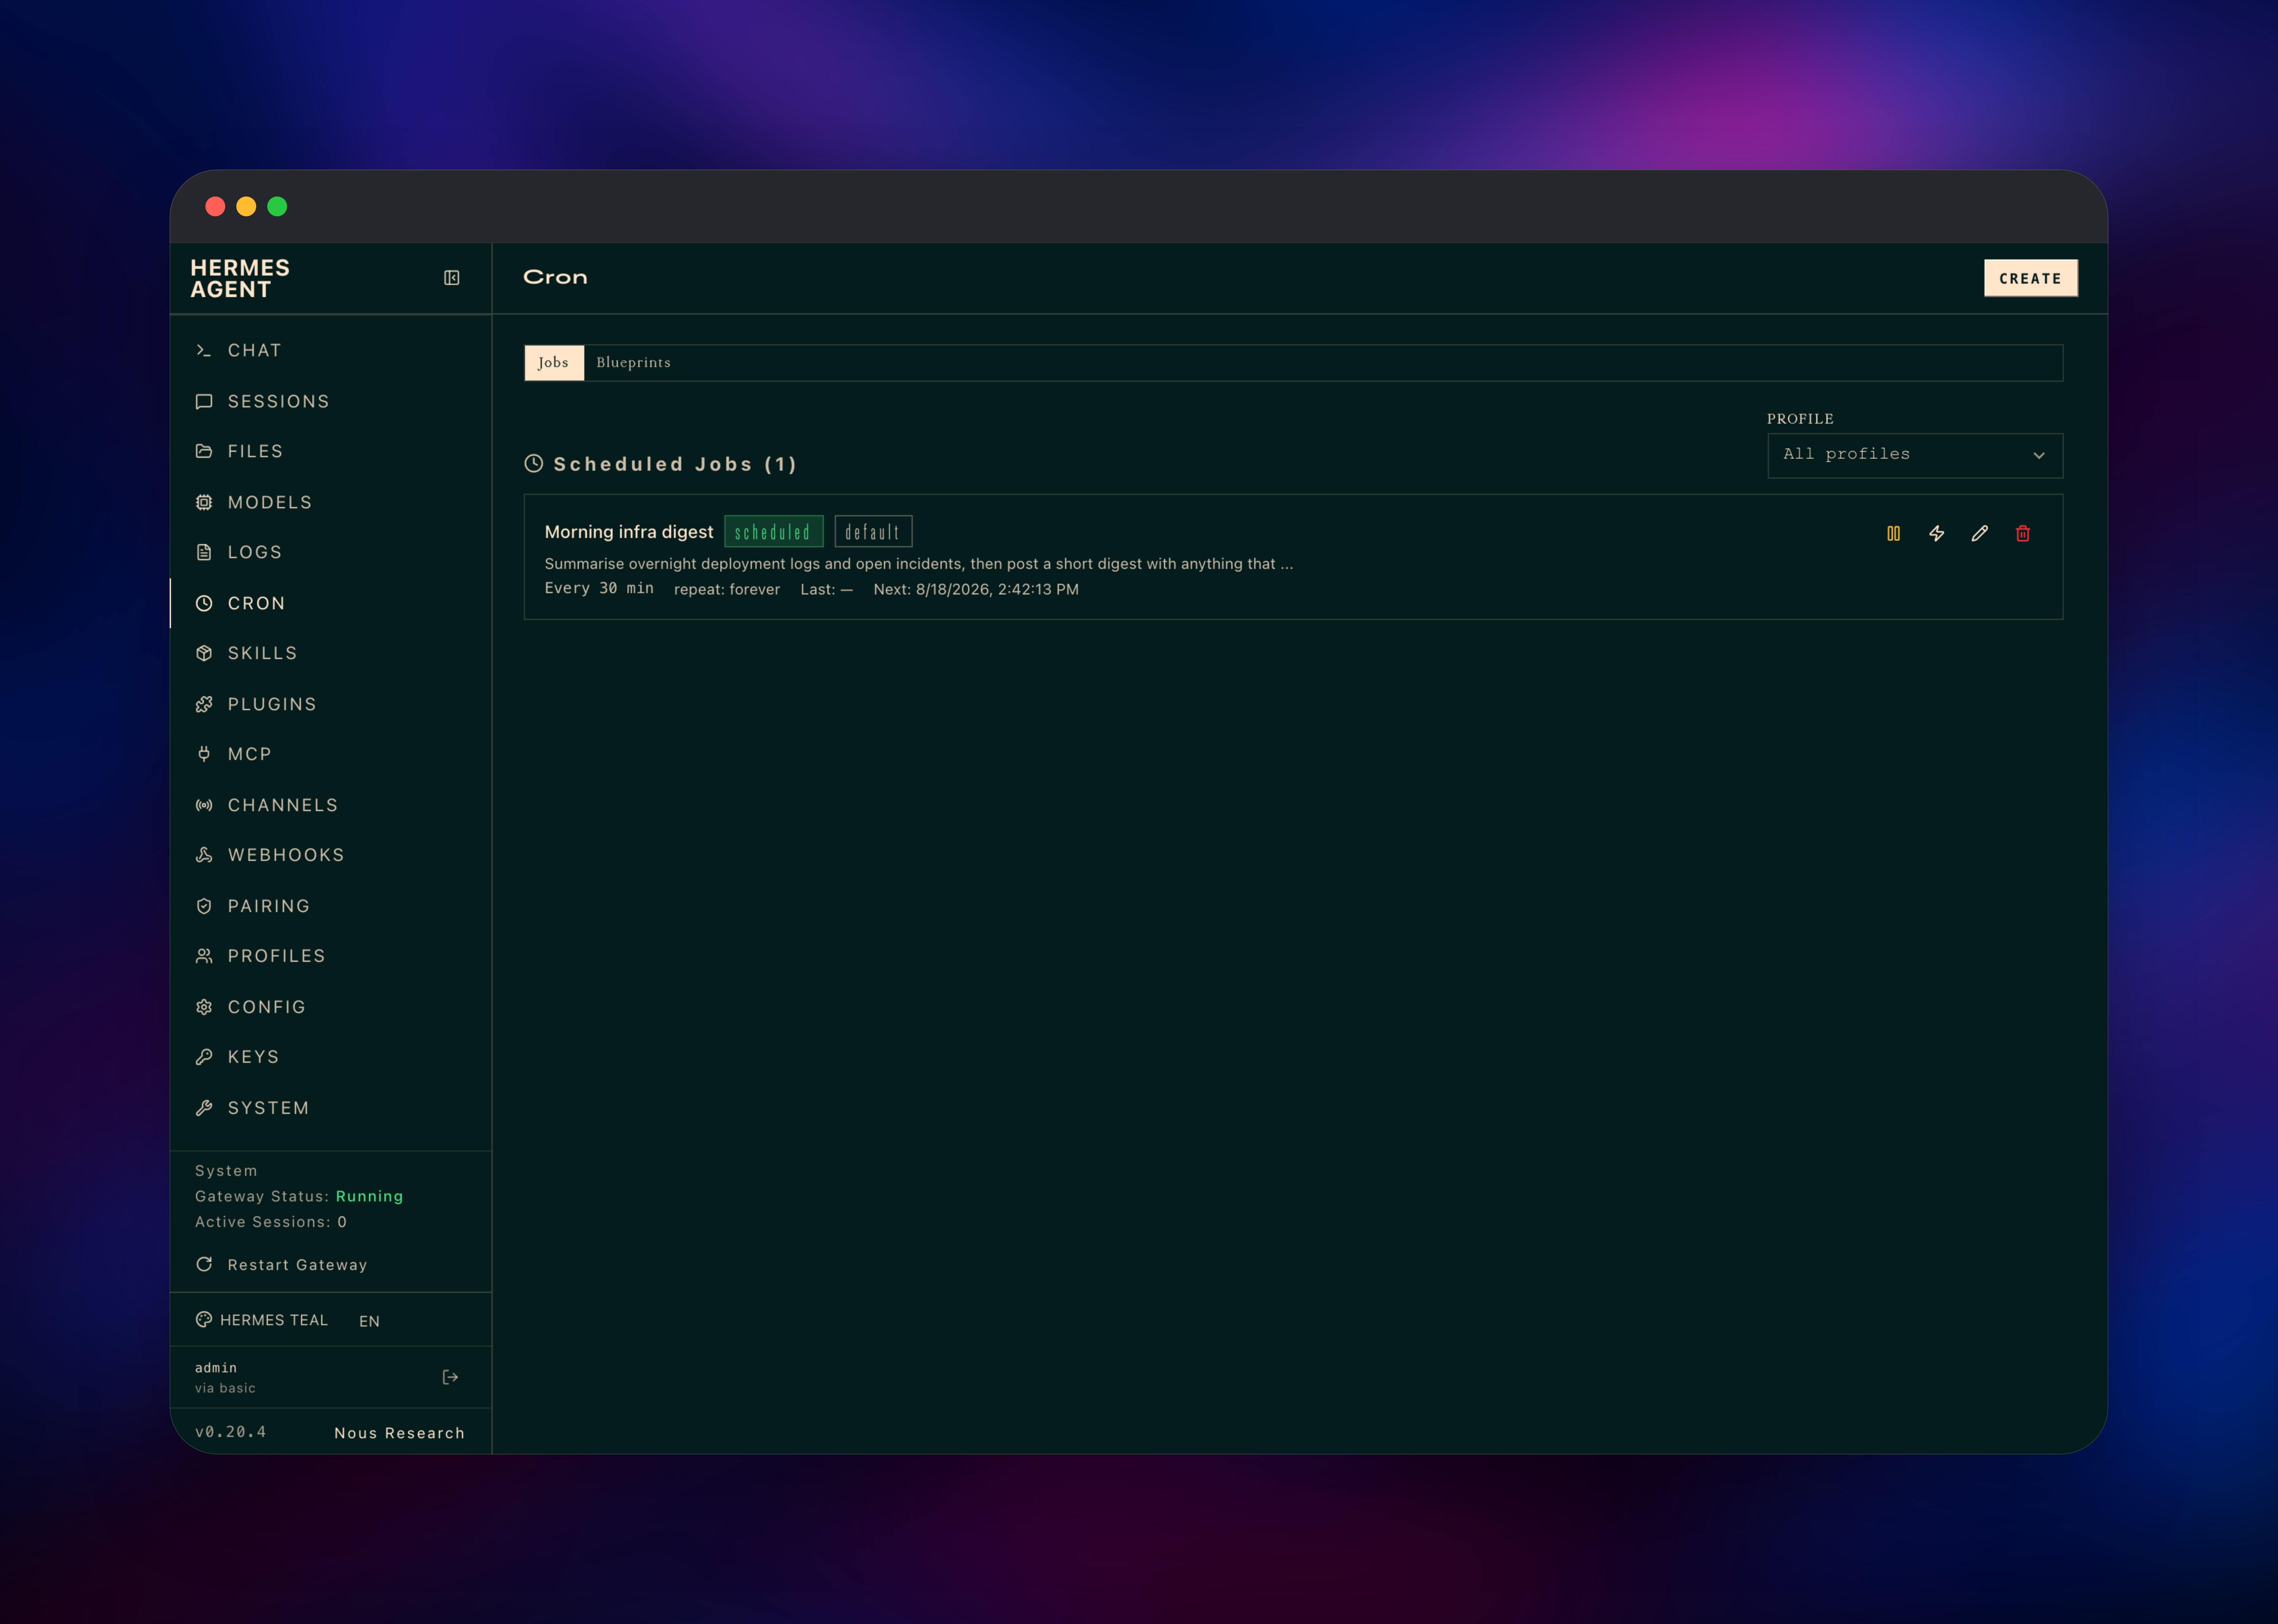The height and width of the screenshot is (1624, 2278).
Task: Click the Restart Gateway refresh icon
Action: [204, 1264]
